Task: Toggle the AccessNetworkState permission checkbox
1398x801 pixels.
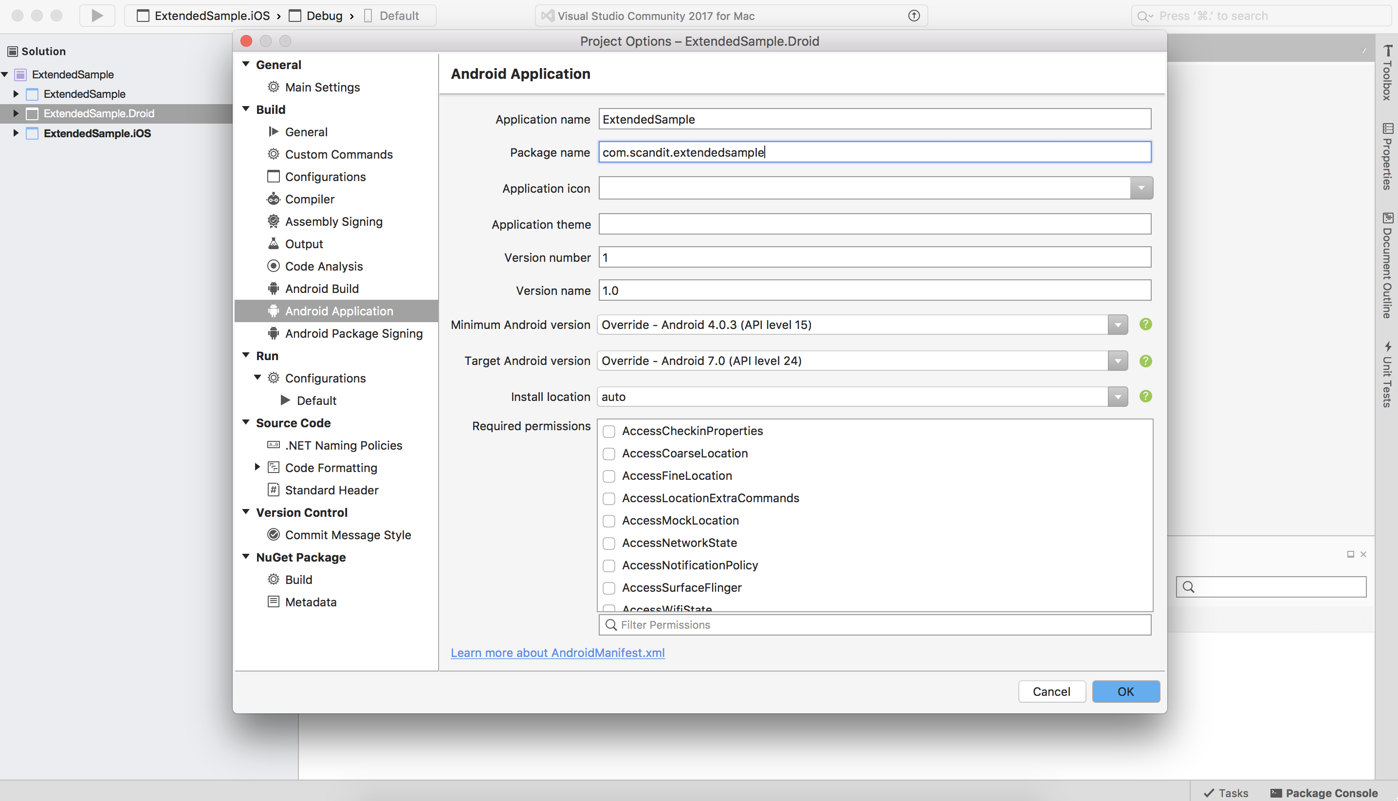Action: (x=610, y=543)
